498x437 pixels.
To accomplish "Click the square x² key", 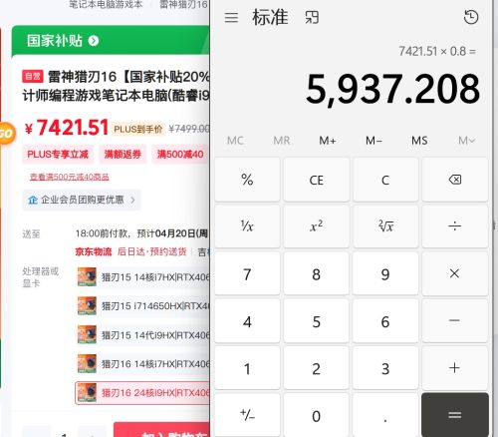I will [x=317, y=226].
